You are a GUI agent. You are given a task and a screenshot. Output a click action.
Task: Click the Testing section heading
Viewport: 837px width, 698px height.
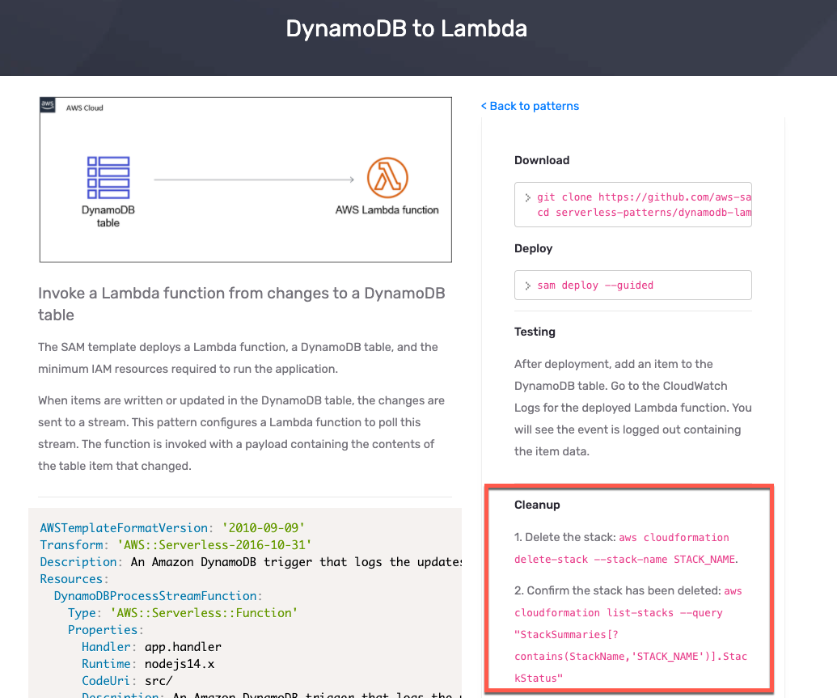click(535, 332)
